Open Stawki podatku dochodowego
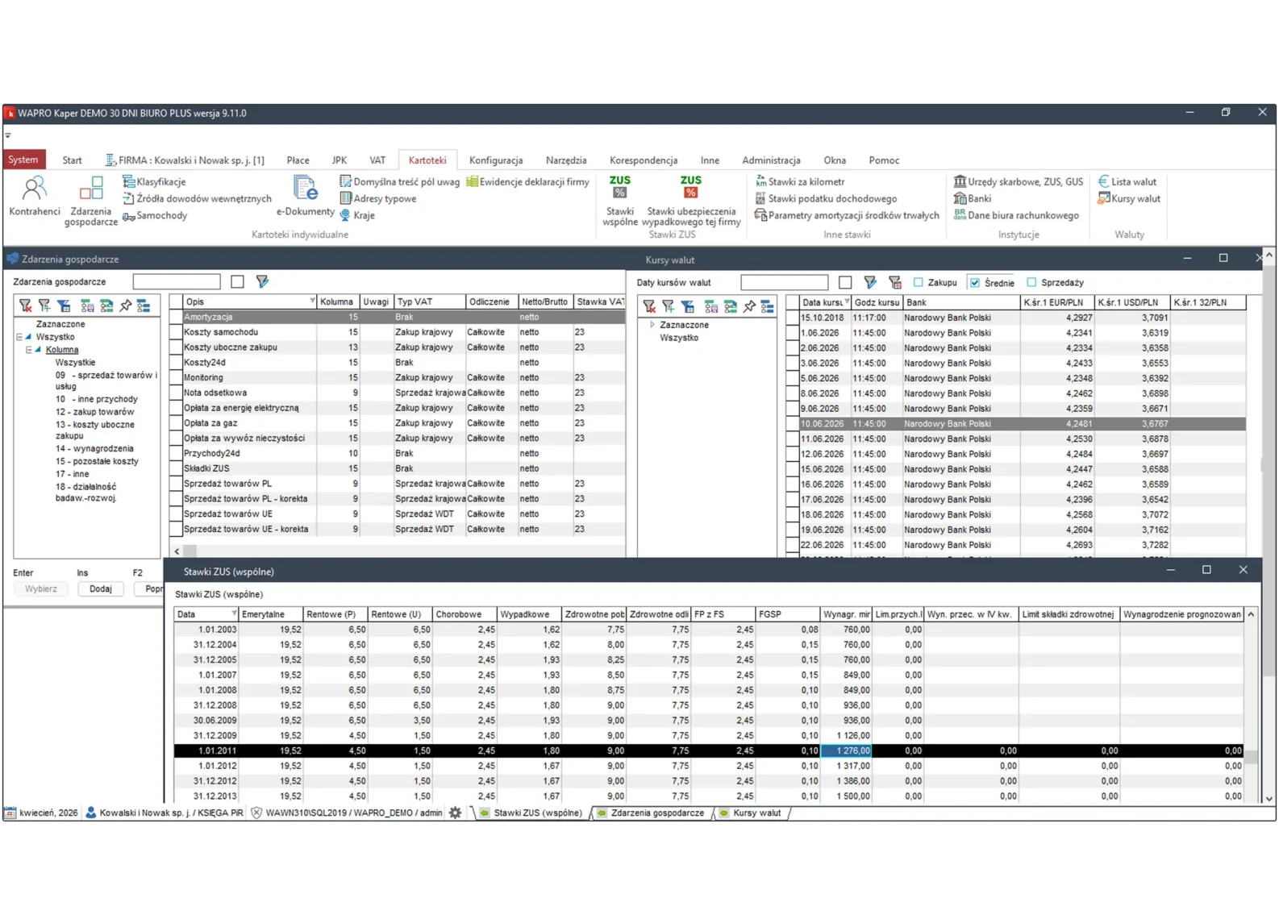Image resolution: width=1279 pixels, height=923 pixels. tap(826, 199)
